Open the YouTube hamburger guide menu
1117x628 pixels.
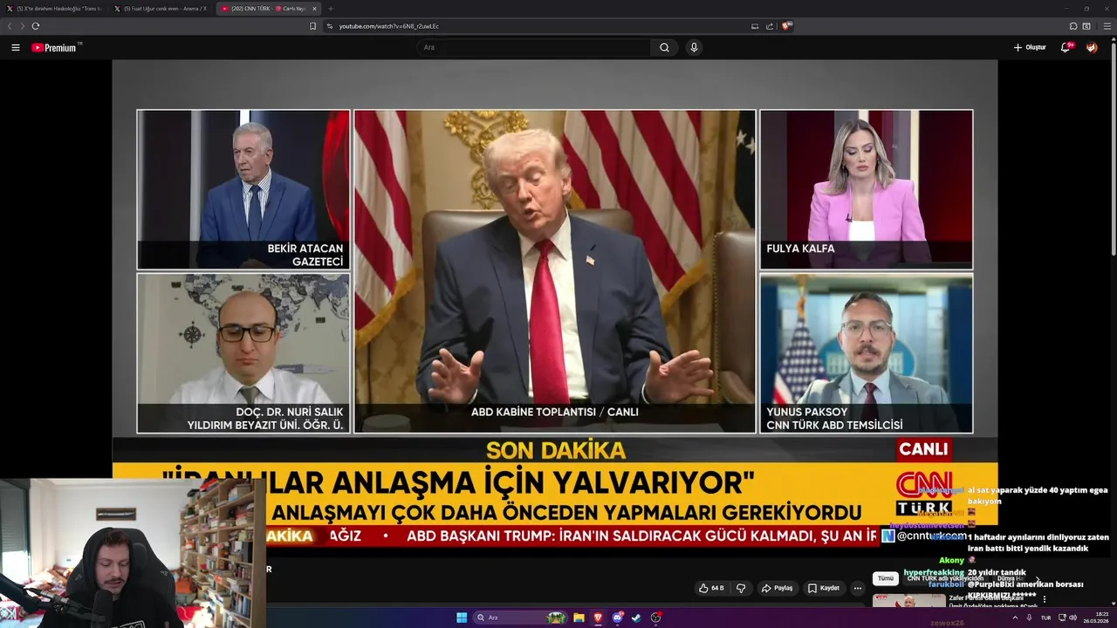16,47
